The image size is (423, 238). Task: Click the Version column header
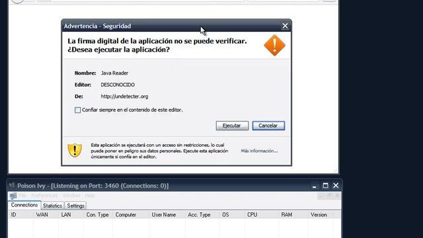pyautogui.click(x=320, y=215)
